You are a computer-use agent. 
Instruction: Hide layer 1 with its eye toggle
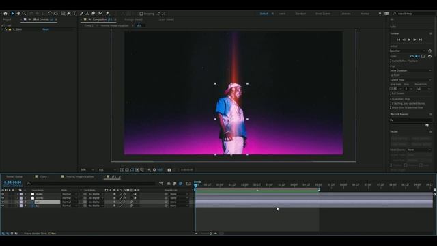[x=3, y=194]
